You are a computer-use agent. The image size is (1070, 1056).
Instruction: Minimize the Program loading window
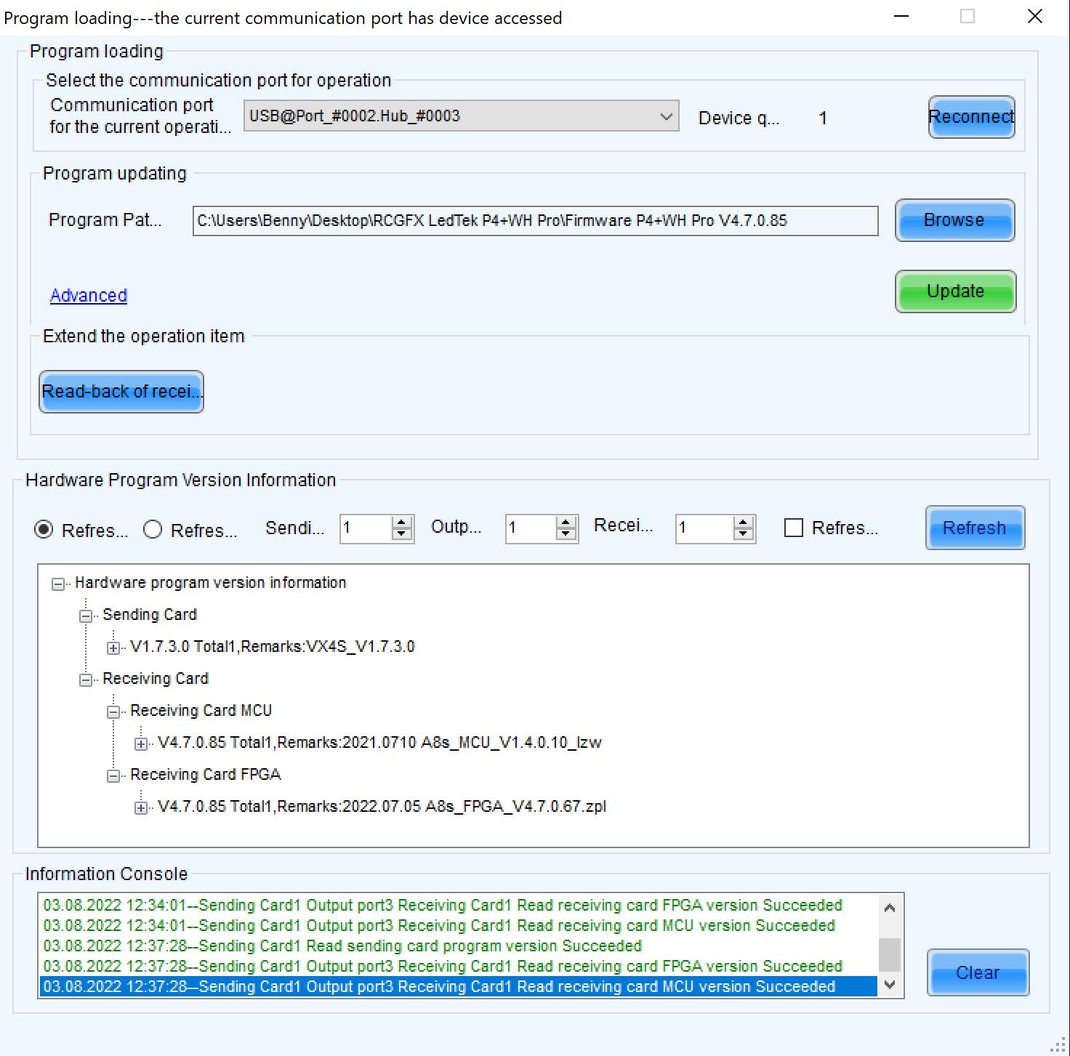coord(901,17)
